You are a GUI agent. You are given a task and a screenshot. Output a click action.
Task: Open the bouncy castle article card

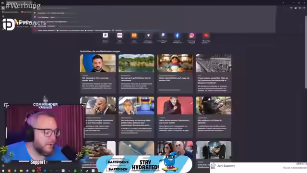tap(136, 117)
